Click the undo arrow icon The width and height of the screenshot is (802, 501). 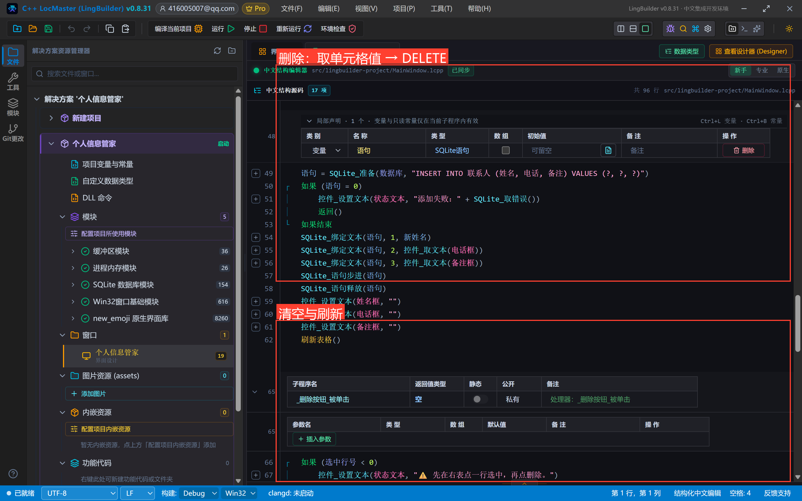[x=71, y=29]
